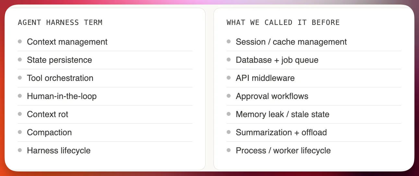Click the Summarization + offload row
This screenshot has width=419, height=176.
point(314,132)
